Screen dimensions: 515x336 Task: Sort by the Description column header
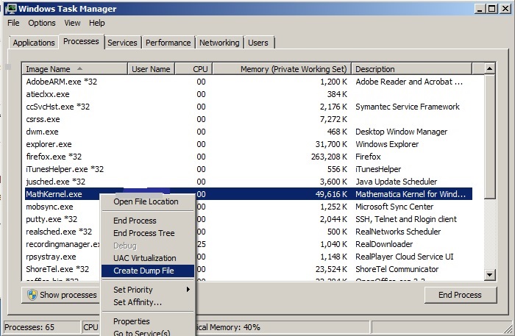coord(411,69)
